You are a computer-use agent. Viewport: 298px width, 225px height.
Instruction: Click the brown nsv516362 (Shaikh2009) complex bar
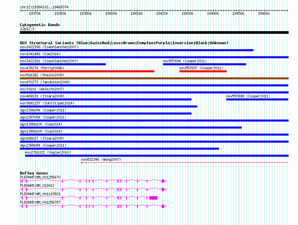154,78
